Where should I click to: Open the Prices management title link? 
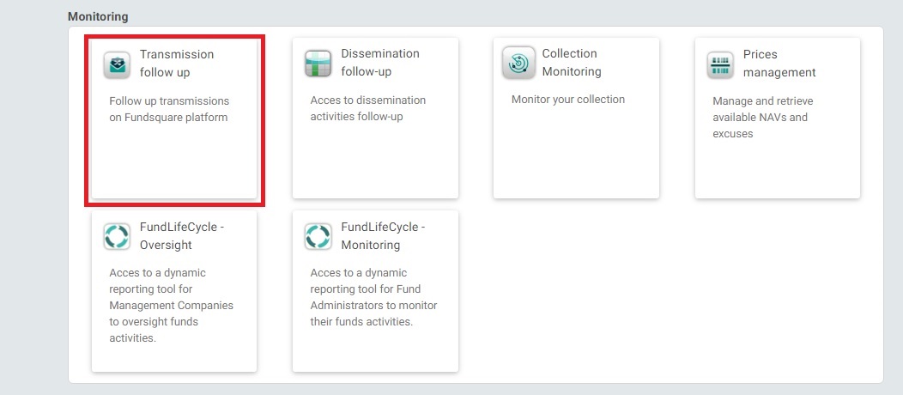point(779,64)
